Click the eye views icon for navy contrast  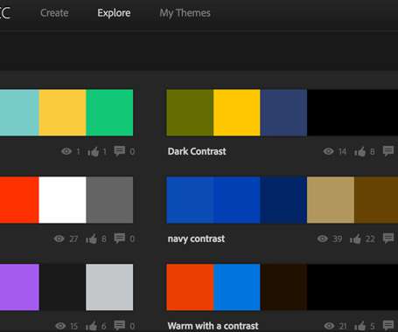[323, 239]
